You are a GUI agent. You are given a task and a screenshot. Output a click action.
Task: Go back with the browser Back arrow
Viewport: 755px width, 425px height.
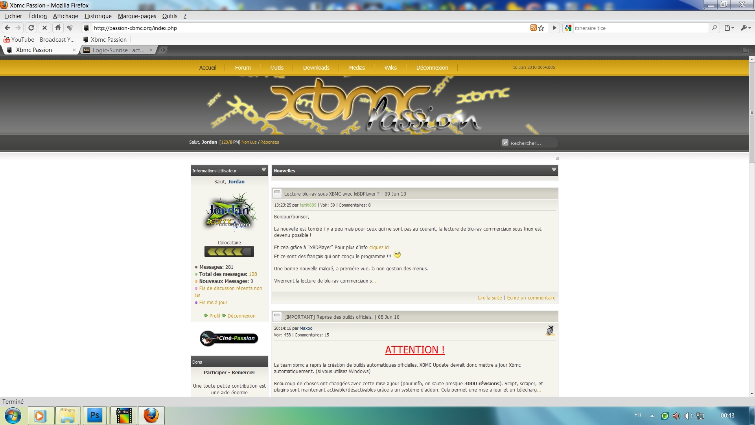tap(7, 28)
